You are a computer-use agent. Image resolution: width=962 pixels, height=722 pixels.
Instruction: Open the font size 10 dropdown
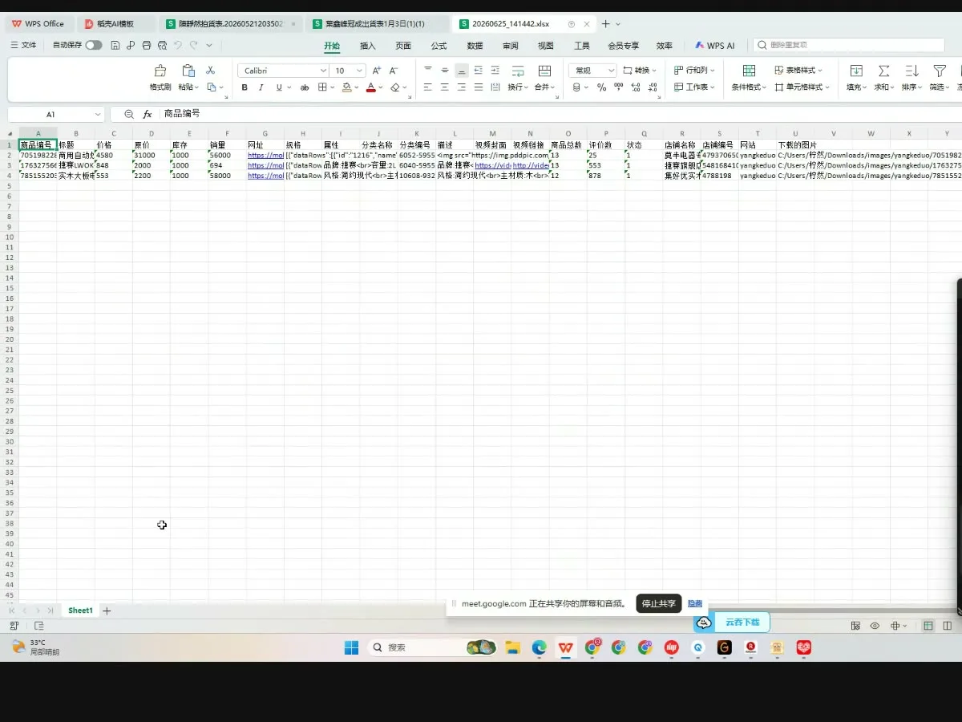(x=359, y=71)
